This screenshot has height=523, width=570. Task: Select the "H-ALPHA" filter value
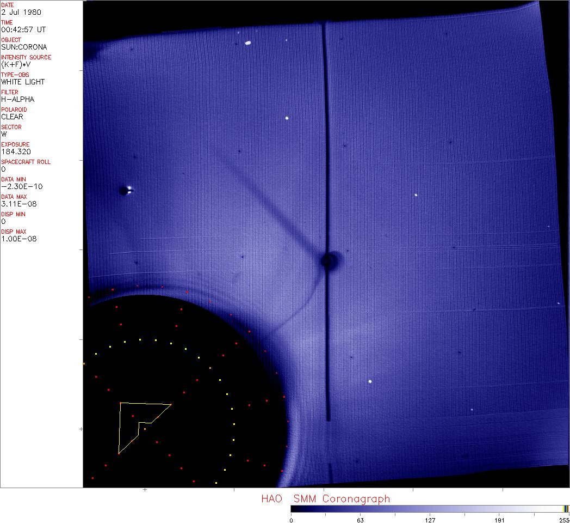(x=17, y=99)
